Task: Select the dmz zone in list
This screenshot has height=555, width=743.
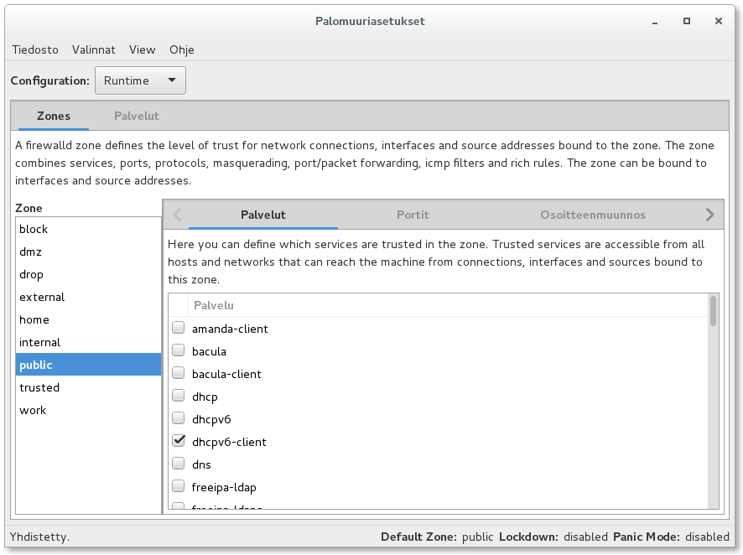Action: click(x=30, y=252)
